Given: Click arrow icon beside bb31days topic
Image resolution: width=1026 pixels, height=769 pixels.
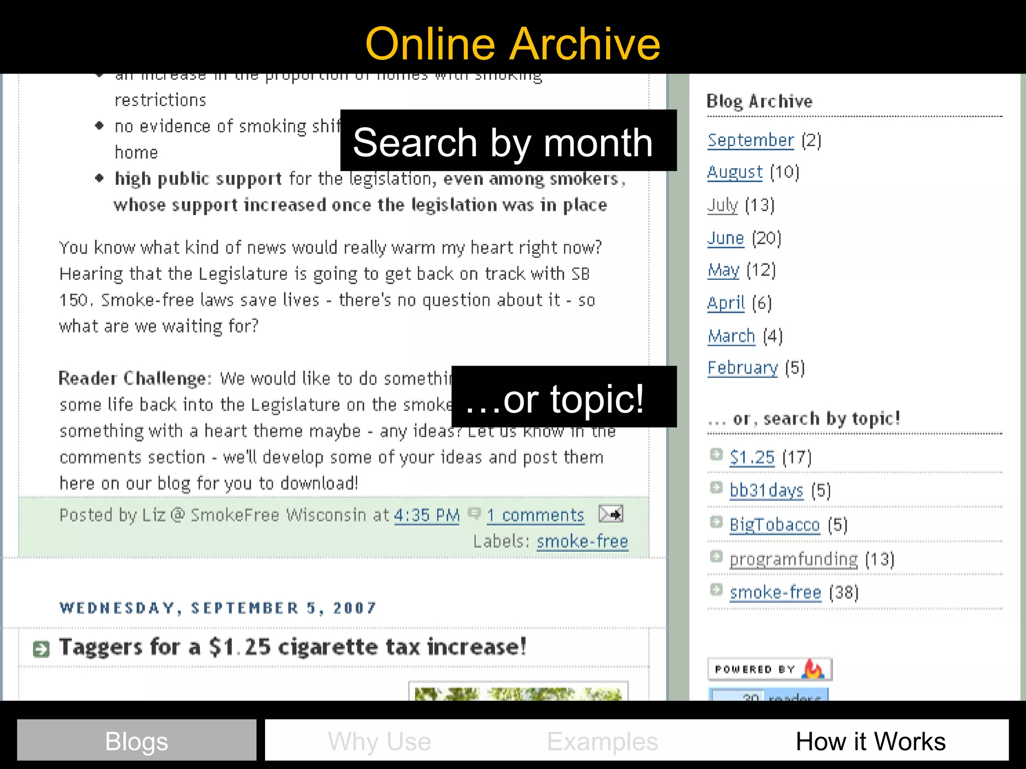Looking at the screenshot, I should click(716, 488).
